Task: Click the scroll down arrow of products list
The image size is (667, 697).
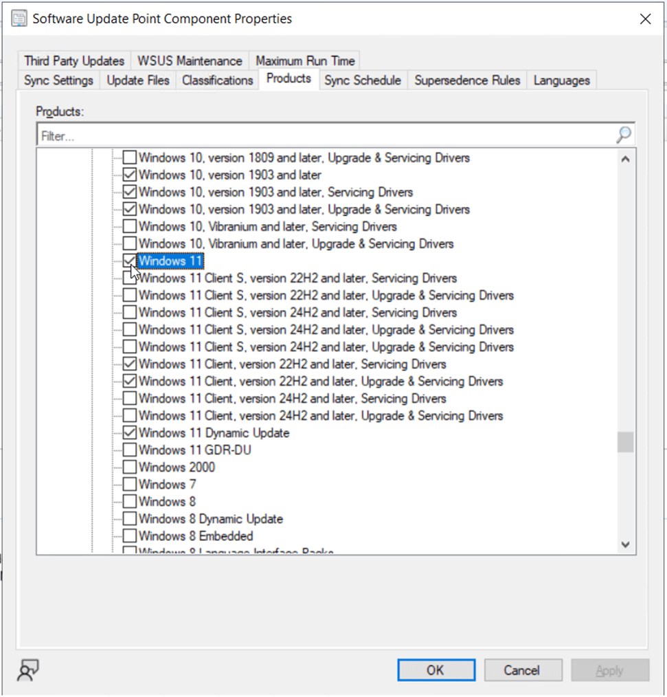Action: pyautogui.click(x=624, y=544)
